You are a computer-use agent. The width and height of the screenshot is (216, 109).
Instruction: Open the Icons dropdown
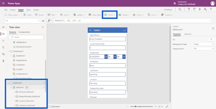click(153, 15)
